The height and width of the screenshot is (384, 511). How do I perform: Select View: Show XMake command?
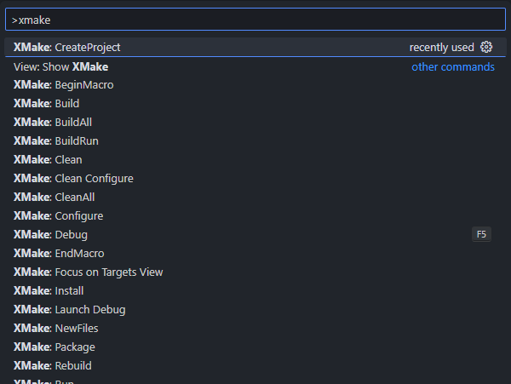(61, 66)
